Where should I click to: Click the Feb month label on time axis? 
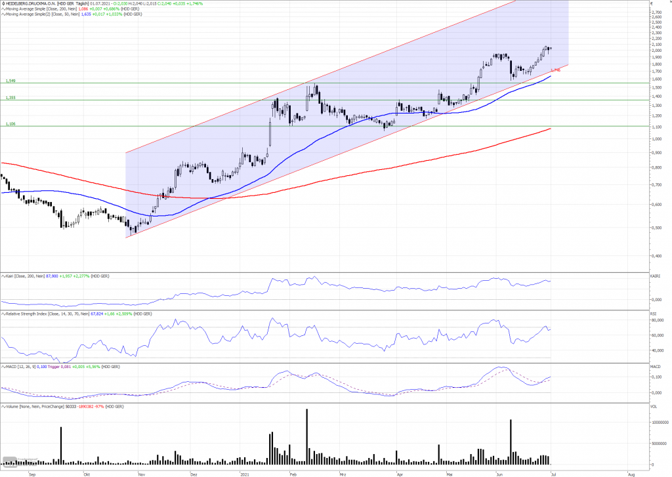pos(293,474)
